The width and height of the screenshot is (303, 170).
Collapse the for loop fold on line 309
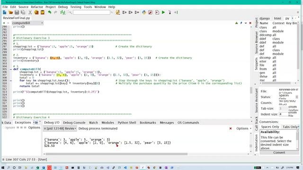pyautogui.click(x=11, y=81)
